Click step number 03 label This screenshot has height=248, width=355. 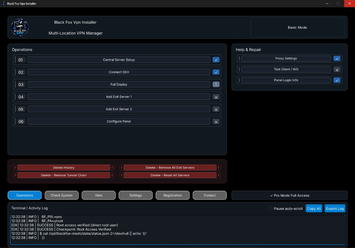click(x=21, y=85)
